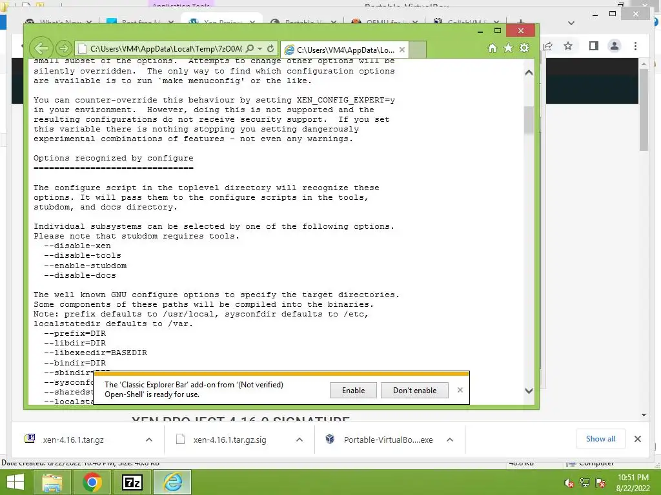Expand options for Portable-VirtualBox download
The height and width of the screenshot is (495, 661).
(x=450, y=440)
